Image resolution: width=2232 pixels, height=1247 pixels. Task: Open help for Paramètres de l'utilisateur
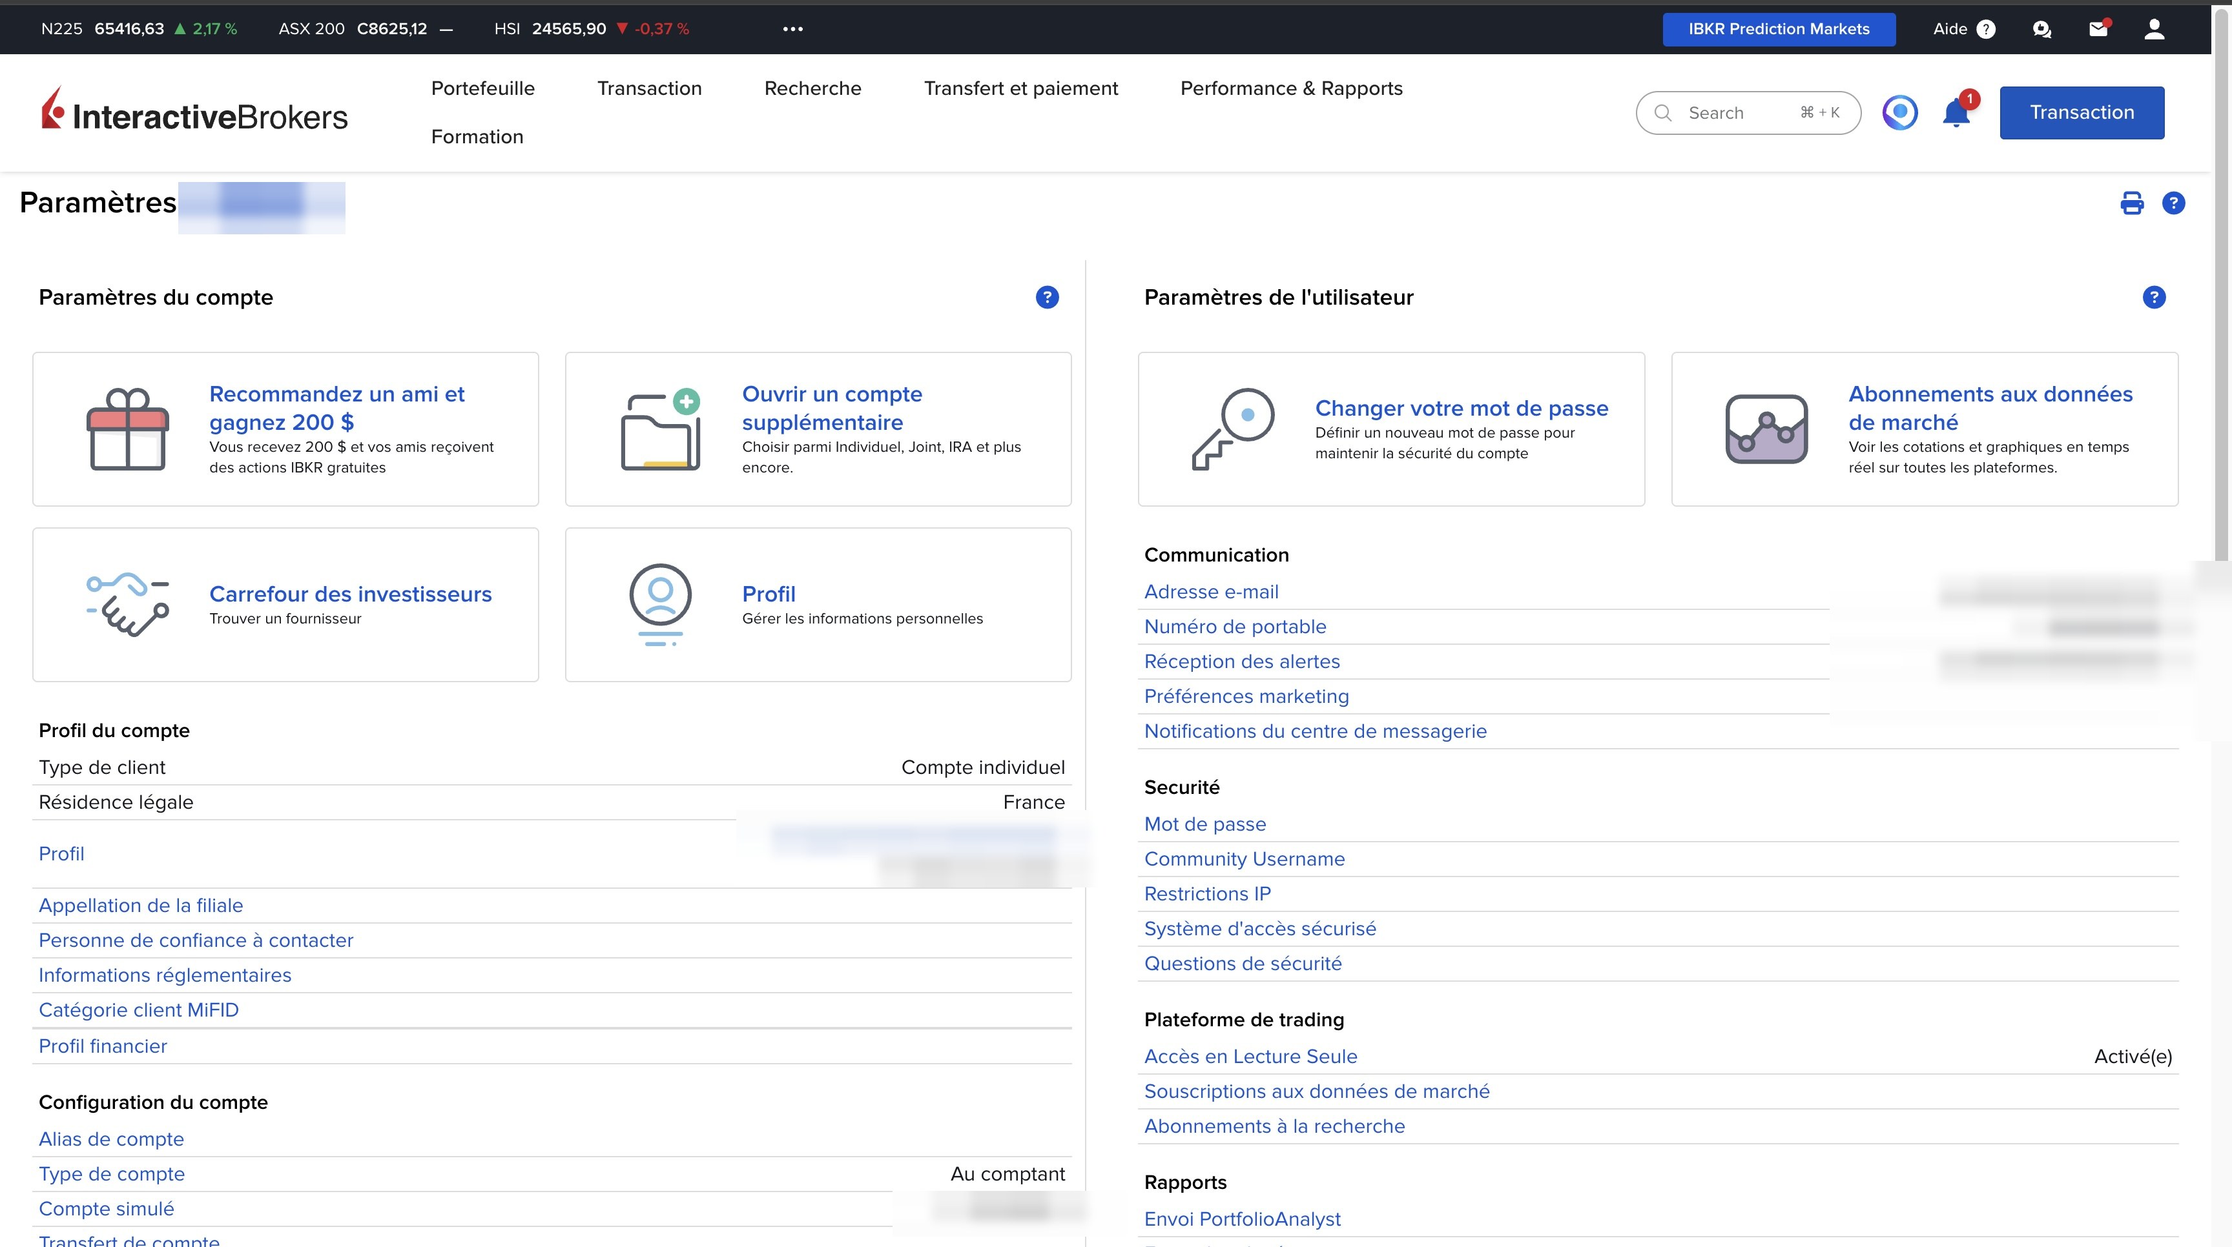pos(2154,297)
